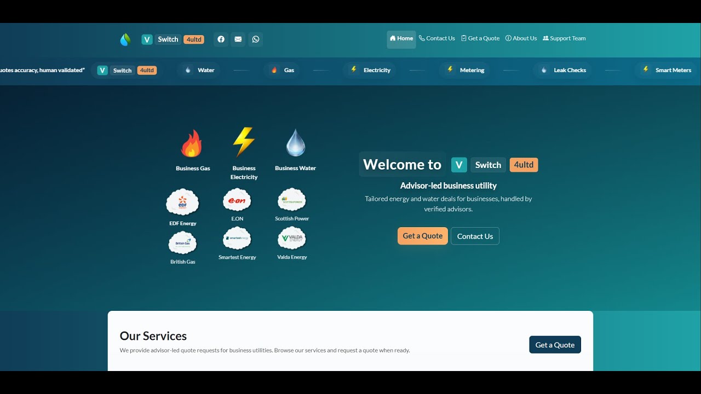Open the WhatsApp icon link

pyautogui.click(x=256, y=39)
